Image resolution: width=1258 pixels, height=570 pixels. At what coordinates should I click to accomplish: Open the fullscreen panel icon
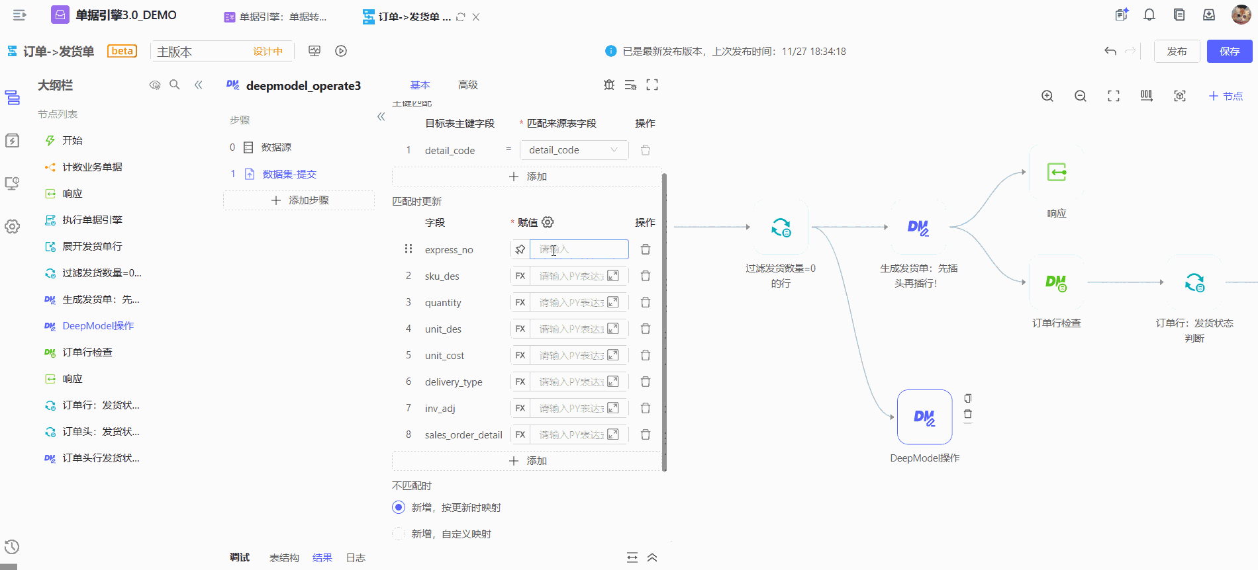[652, 85]
